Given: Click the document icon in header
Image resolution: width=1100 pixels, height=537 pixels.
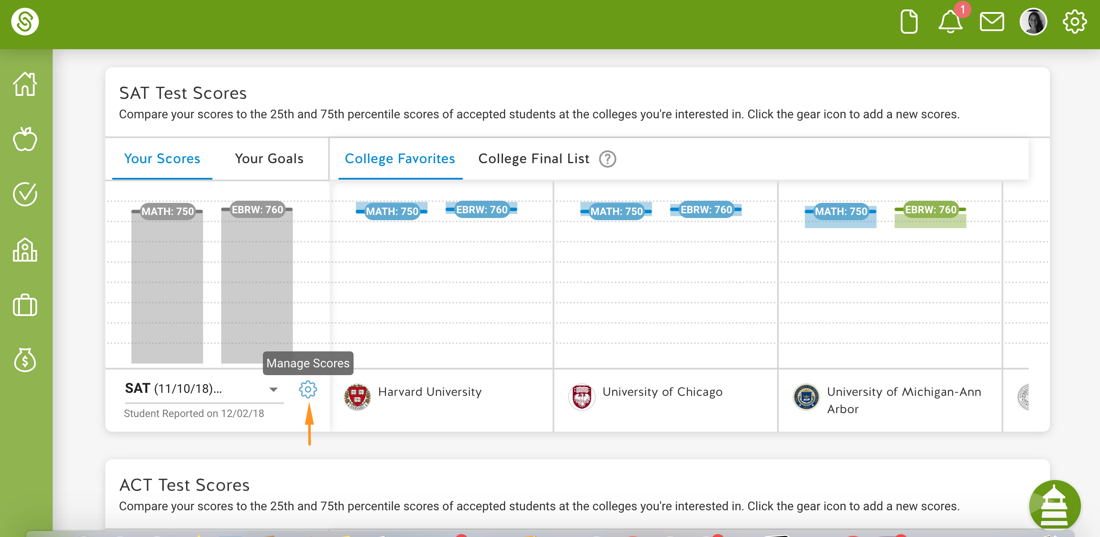Looking at the screenshot, I should coord(909,22).
